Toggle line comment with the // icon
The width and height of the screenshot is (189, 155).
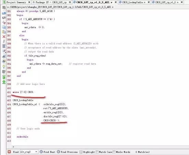[4, 41]
